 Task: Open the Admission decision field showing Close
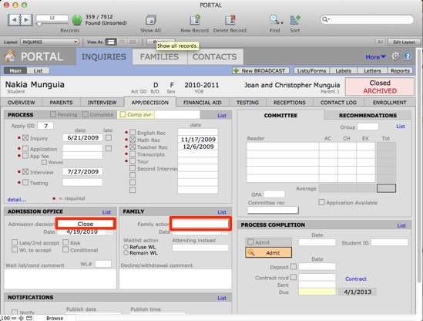[86, 224]
